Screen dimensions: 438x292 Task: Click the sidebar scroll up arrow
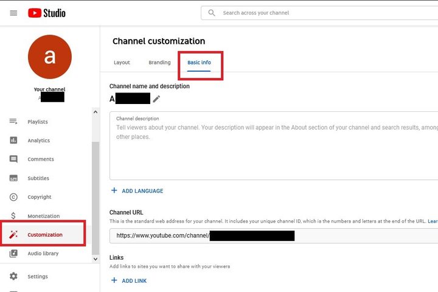[96, 112]
